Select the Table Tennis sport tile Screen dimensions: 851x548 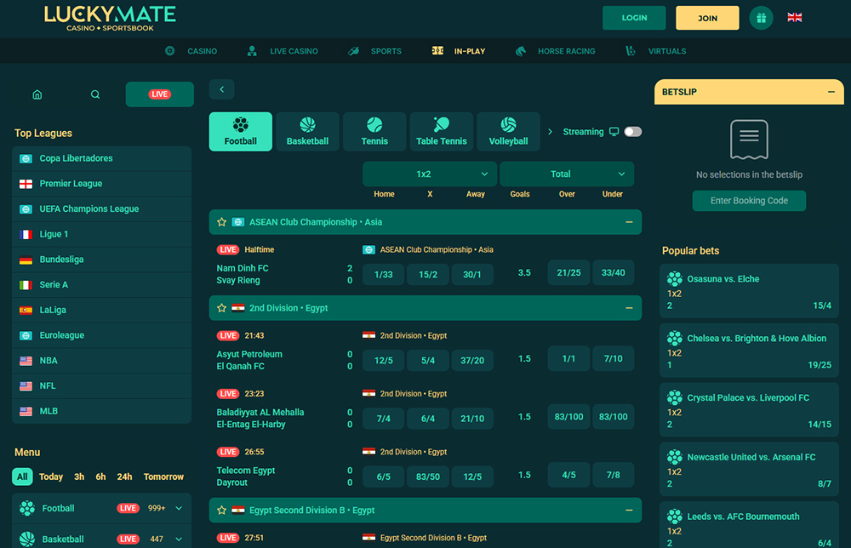click(x=441, y=132)
